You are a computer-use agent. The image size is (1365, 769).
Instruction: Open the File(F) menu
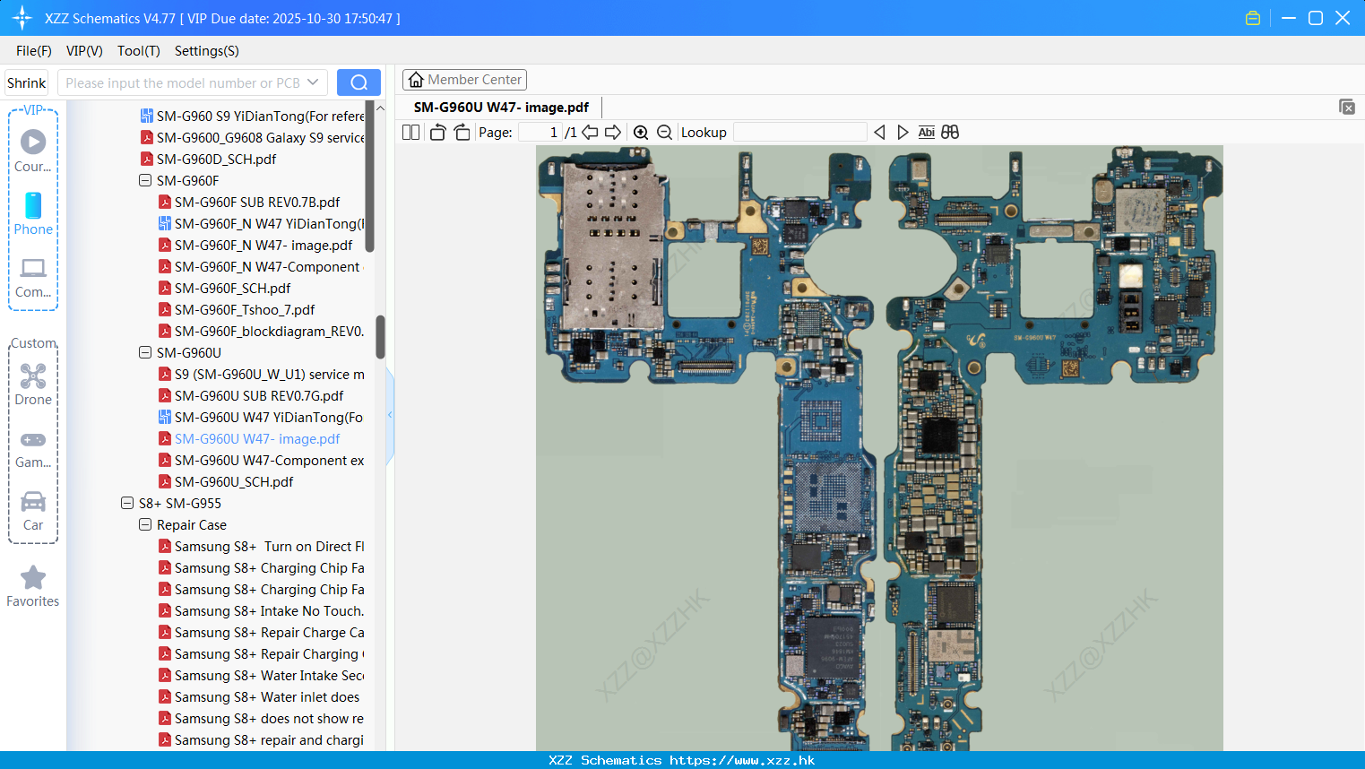coord(34,51)
